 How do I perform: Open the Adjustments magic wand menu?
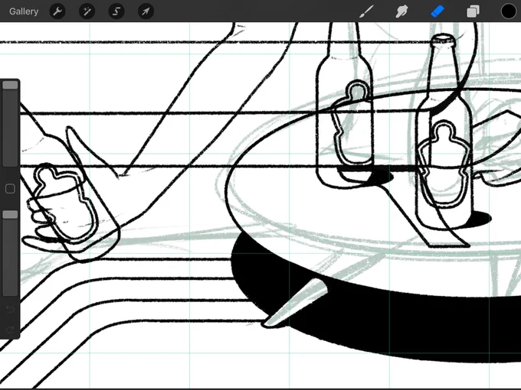click(x=87, y=11)
